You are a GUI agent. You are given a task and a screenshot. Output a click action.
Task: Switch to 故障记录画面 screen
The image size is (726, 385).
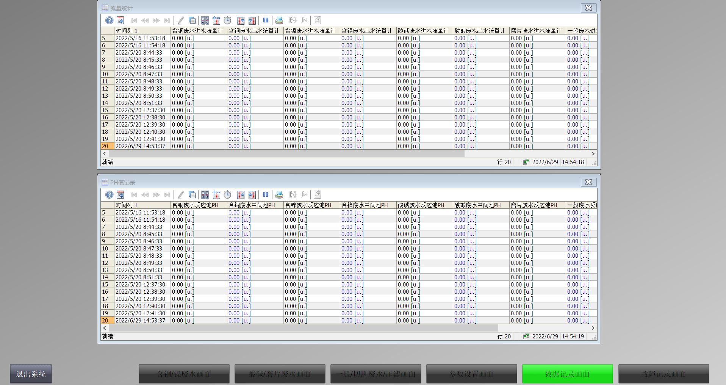tap(663, 374)
